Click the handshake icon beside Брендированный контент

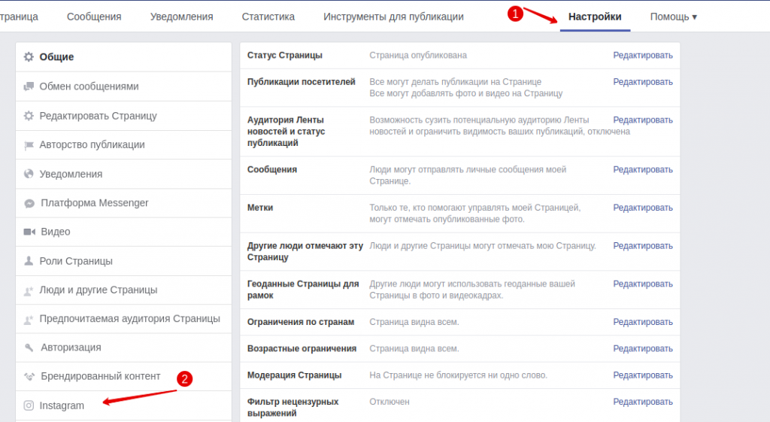pos(29,376)
